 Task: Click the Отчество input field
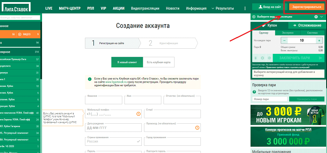tap(182, 100)
